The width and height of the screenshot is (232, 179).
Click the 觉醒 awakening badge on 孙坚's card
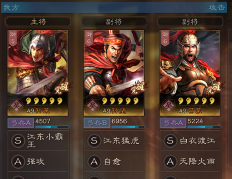click(138, 88)
